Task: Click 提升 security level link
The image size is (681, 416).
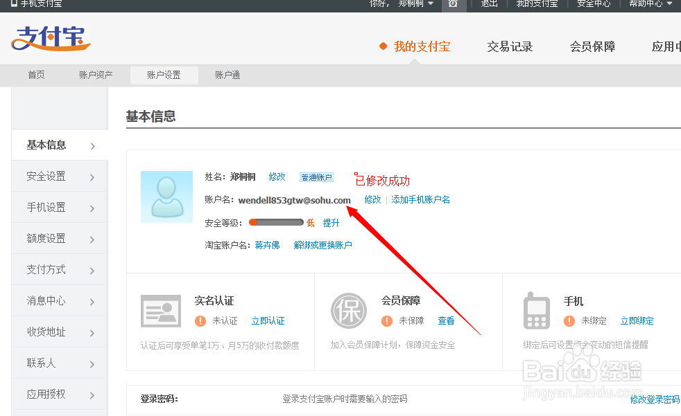Action: click(x=331, y=223)
